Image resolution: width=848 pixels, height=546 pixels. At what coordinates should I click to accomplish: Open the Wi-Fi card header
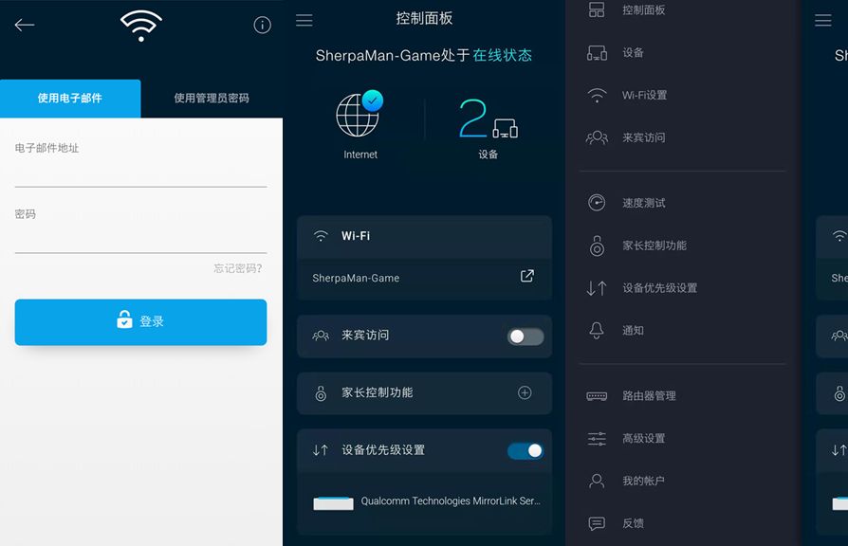[425, 236]
